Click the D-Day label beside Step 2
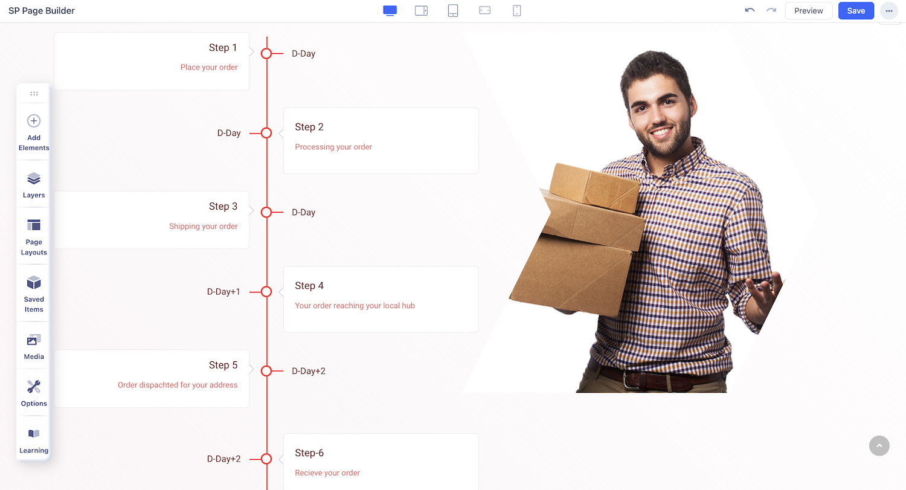 point(229,133)
